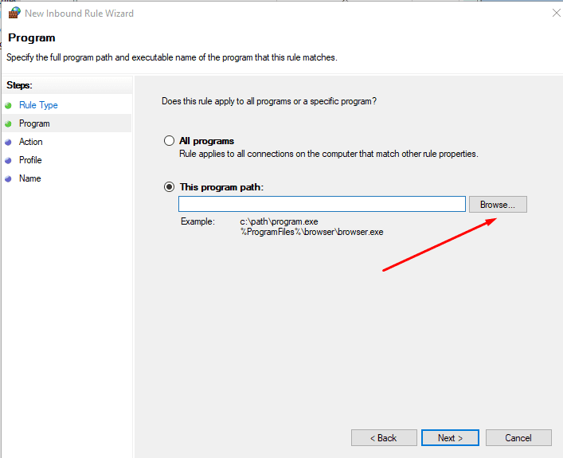
Task: Click the blue bullet beside Action step
Action: [8, 142]
